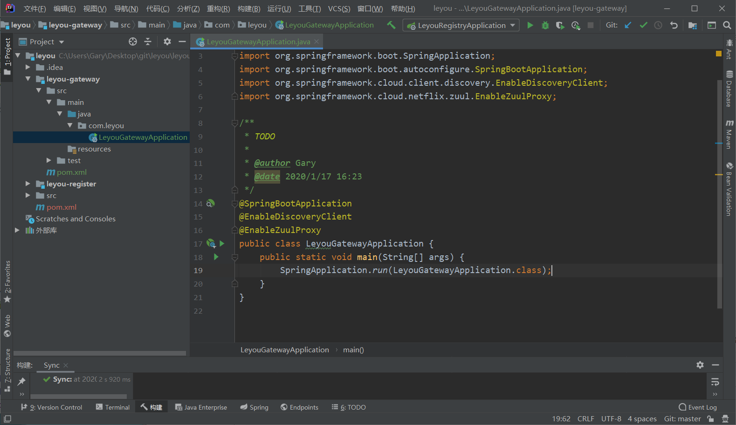This screenshot has width=736, height=425.
Task: Open Search Everywhere magnifier icon
Action: (727, 25)
